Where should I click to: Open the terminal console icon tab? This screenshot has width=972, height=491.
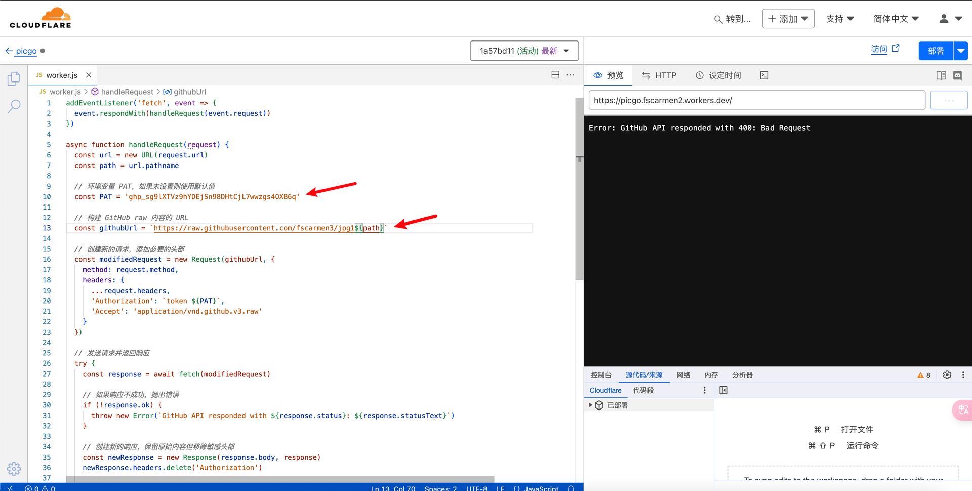764,75
